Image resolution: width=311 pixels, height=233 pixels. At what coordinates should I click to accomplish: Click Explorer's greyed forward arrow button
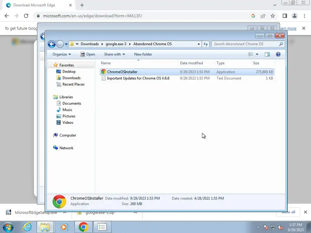pyautogui.click(x=60, y=44)
